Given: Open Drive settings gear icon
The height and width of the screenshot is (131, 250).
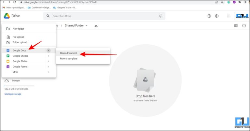Looking at the screenshot, I should click(217, 16).
